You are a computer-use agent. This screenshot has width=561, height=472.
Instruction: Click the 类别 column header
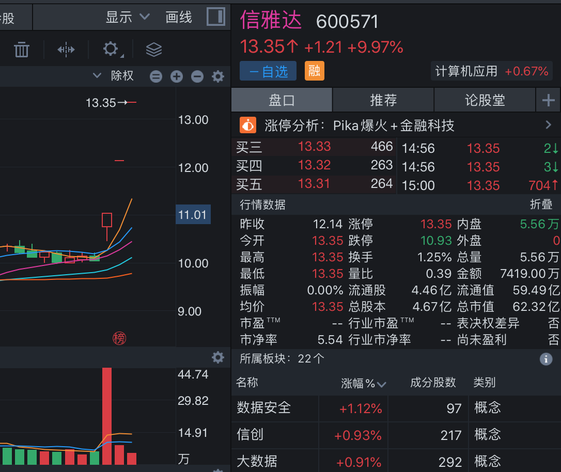485,383
